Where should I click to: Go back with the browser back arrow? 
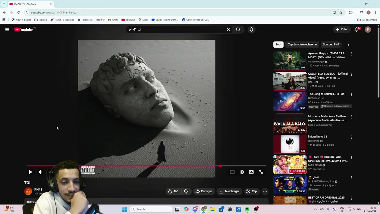pos(4,12)
